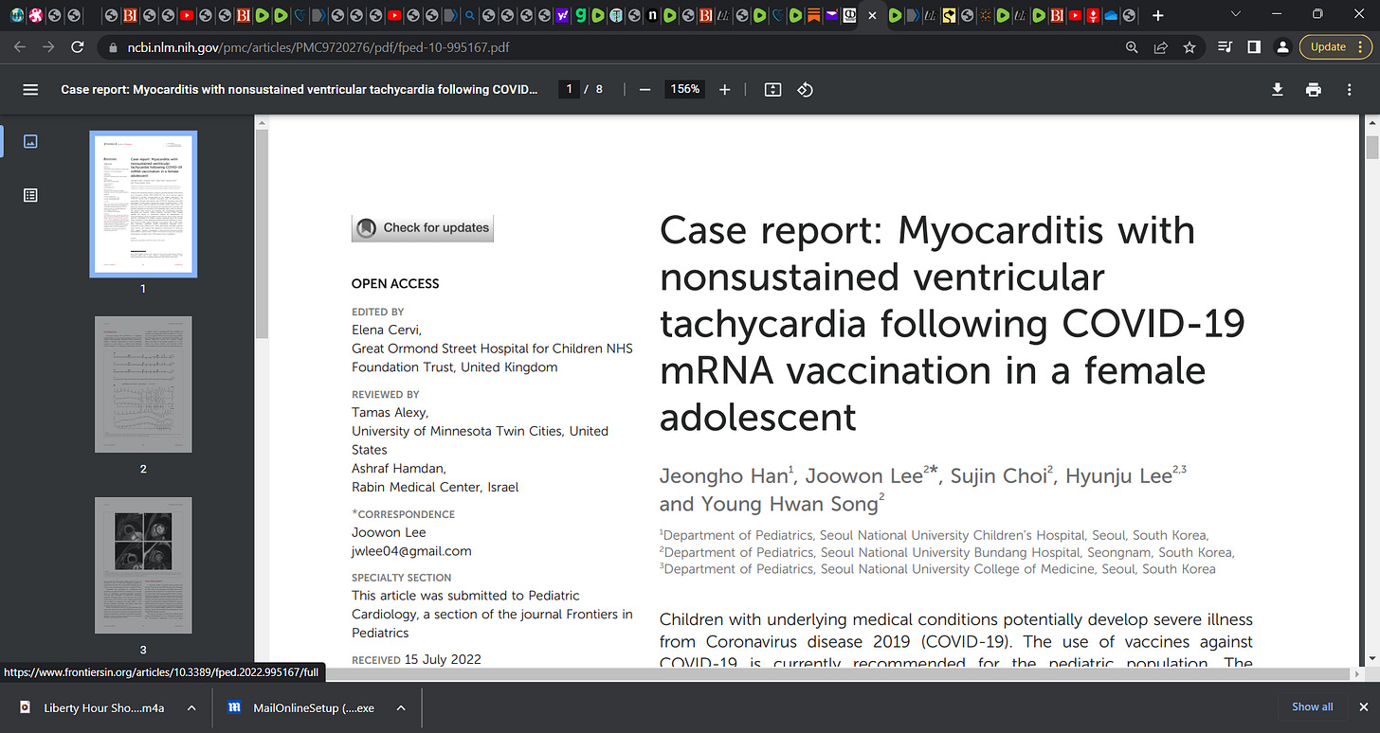Rotate the PDF counterclockwise
This screenshot has height=733, width=1380.
click(x=805, y=89)
